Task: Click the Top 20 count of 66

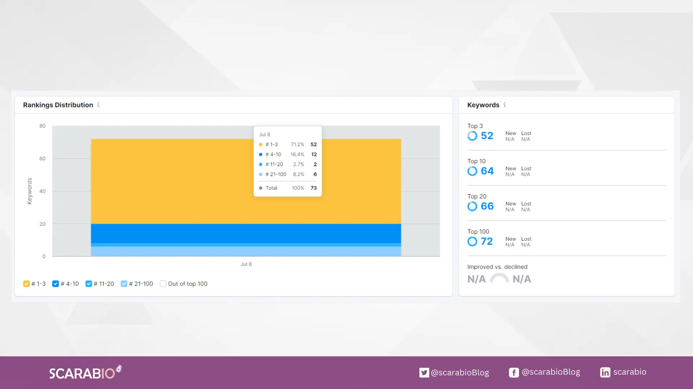Action: click(x=487, y=206)
